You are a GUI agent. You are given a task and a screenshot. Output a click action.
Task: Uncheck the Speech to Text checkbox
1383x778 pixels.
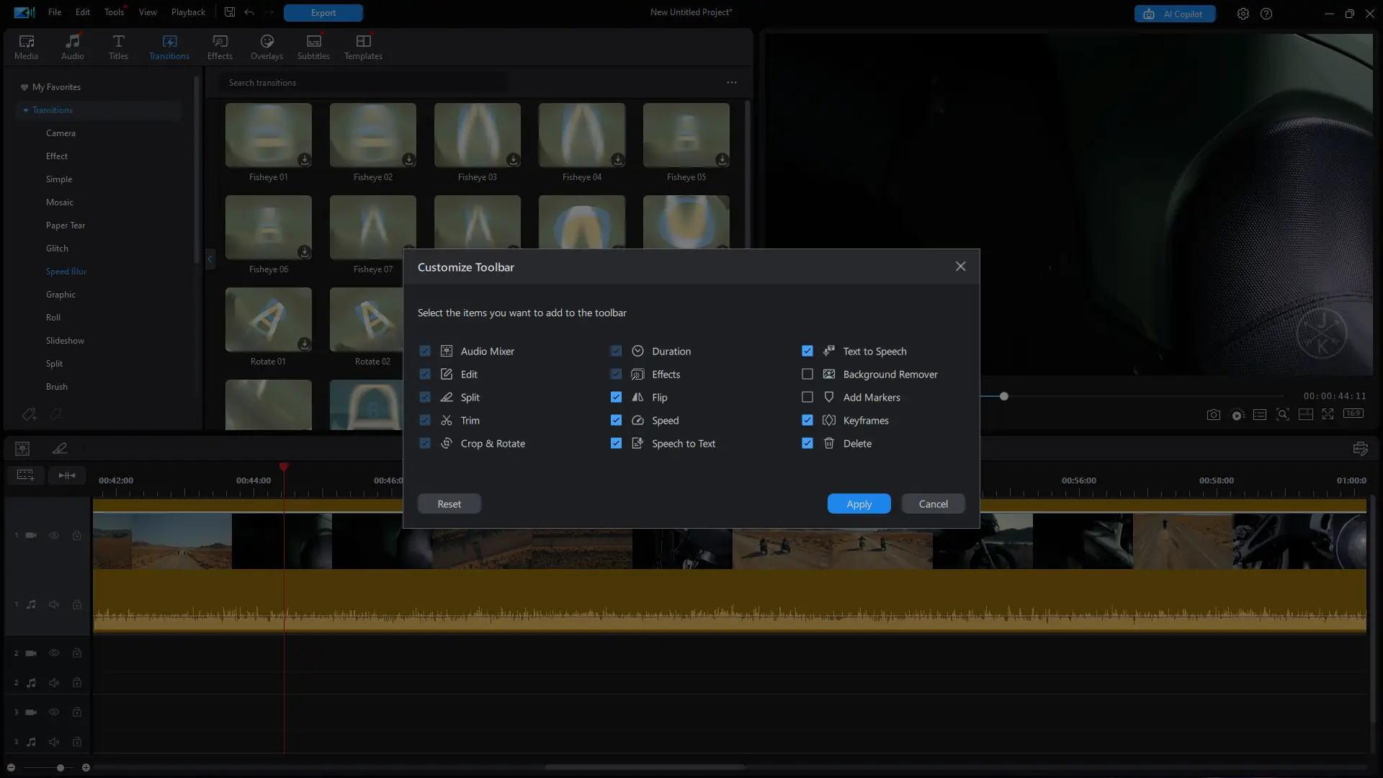point(616,443)
